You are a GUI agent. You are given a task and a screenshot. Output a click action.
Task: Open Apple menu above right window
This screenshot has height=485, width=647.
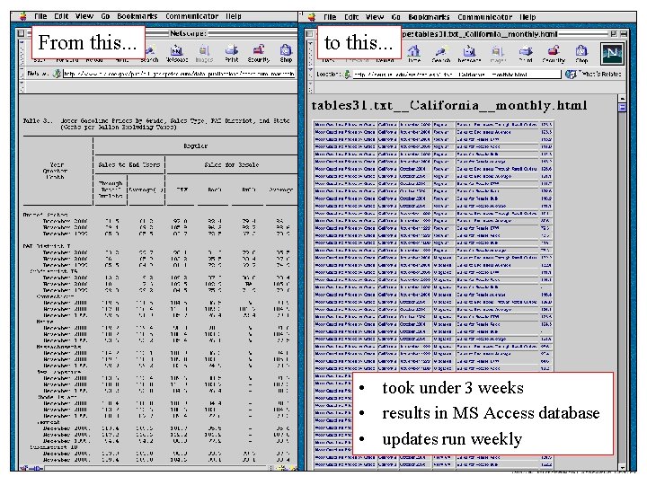coord(312,17)
